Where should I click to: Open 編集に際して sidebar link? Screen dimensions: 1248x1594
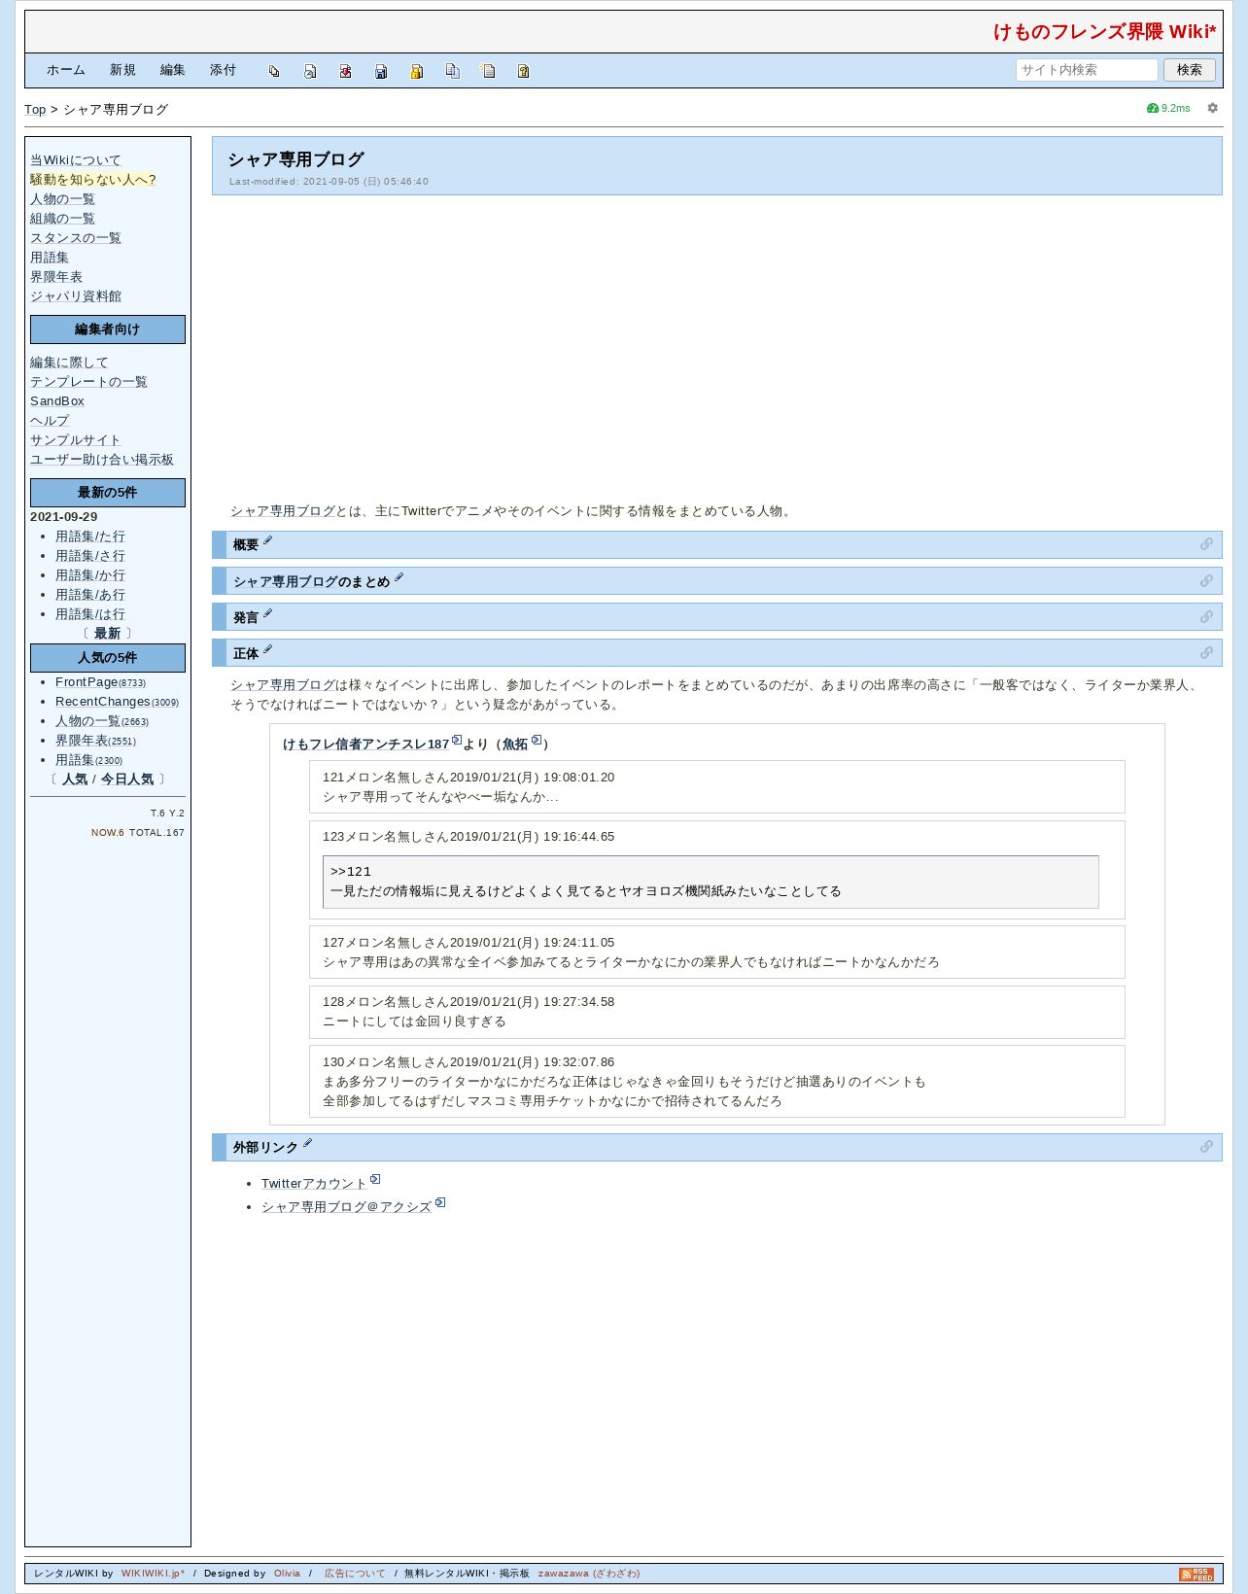tap(69, 363)
